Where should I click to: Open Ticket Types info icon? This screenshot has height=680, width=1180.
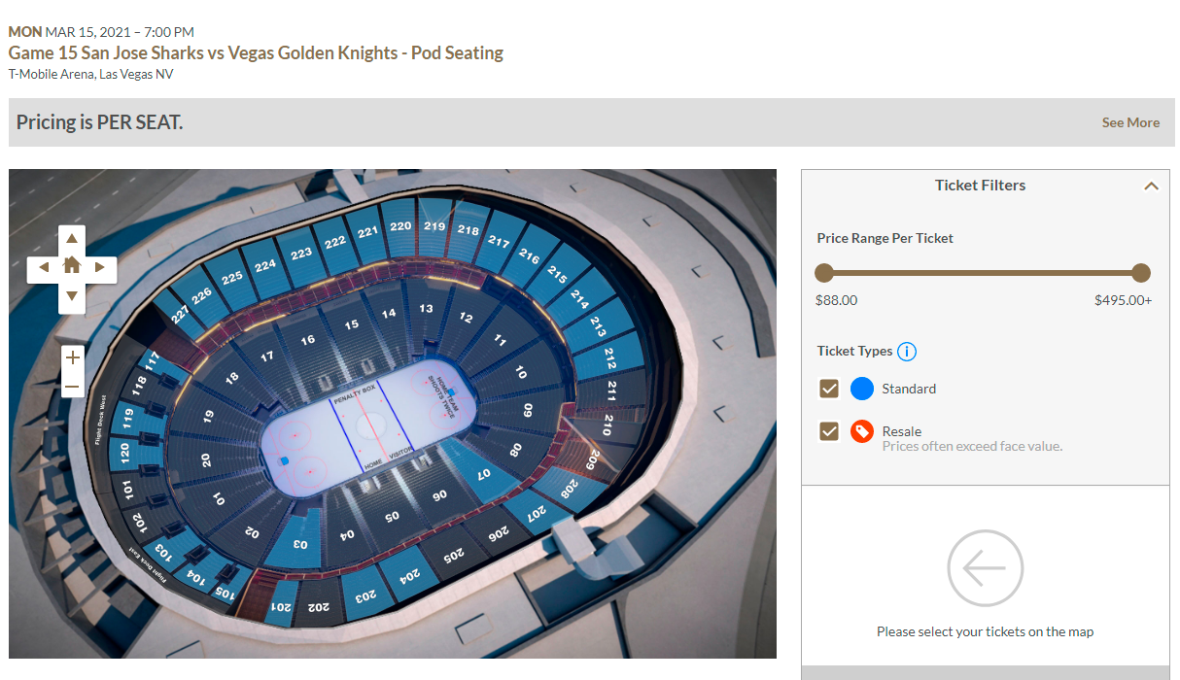pyautogui.click(x=907, y=352)
